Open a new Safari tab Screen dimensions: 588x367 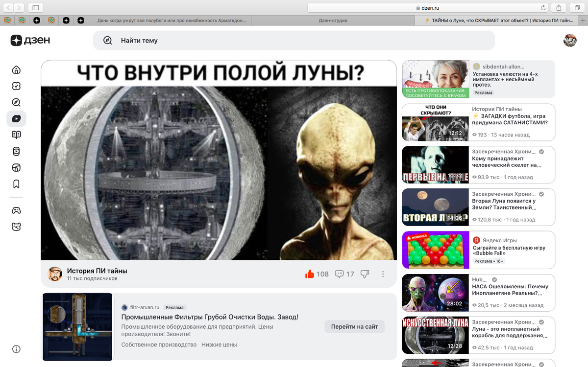[583, 21]
